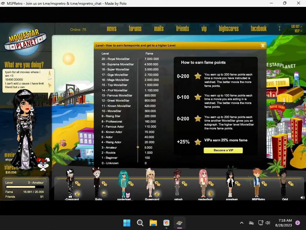
Task: Click the level marker star beside 3 - Amateur
Action: tap(138, 147)
